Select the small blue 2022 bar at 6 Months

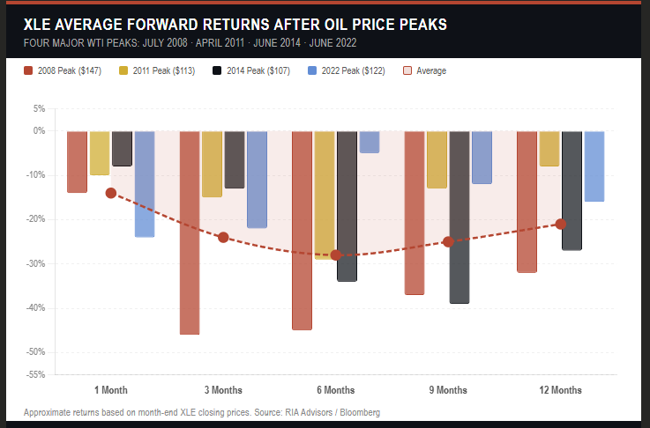tap(370, 142)
